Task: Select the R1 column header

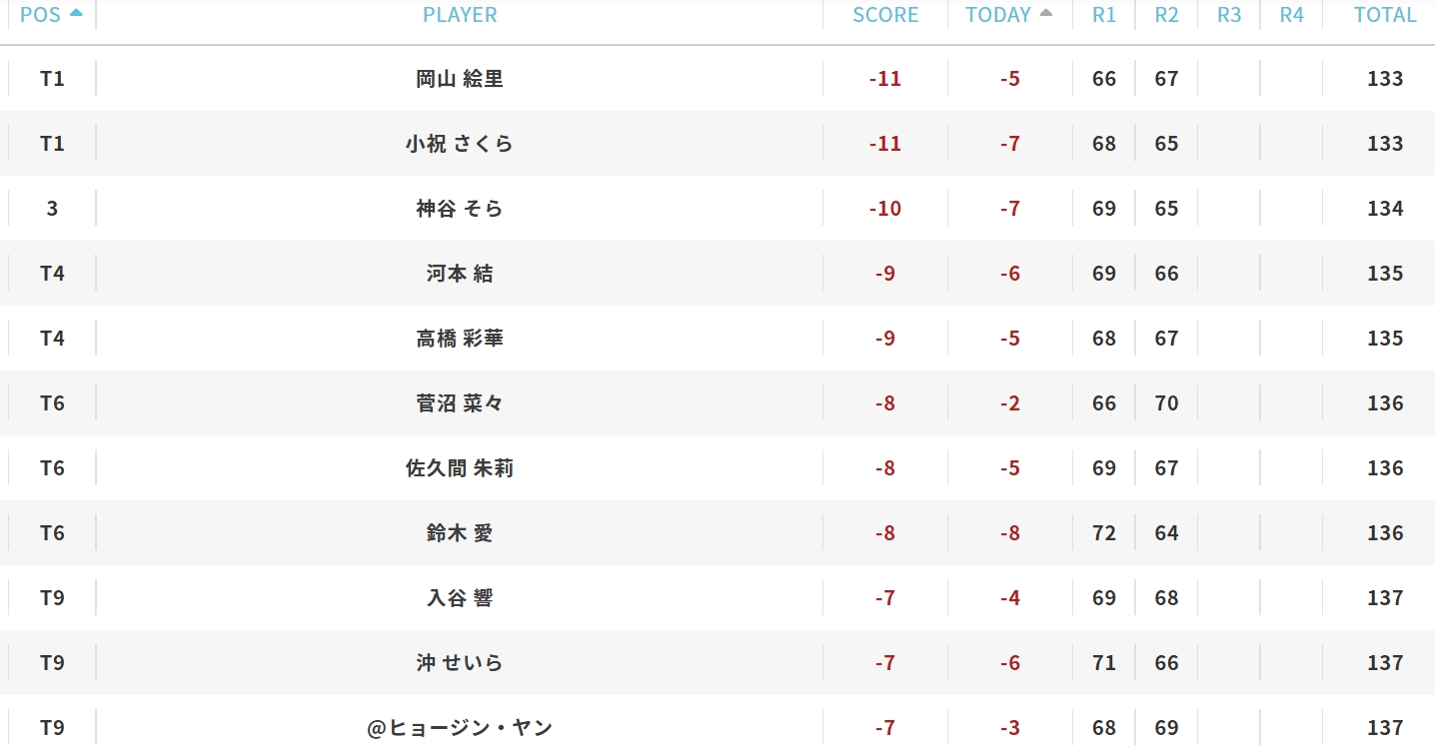Action: point(1104,15)
